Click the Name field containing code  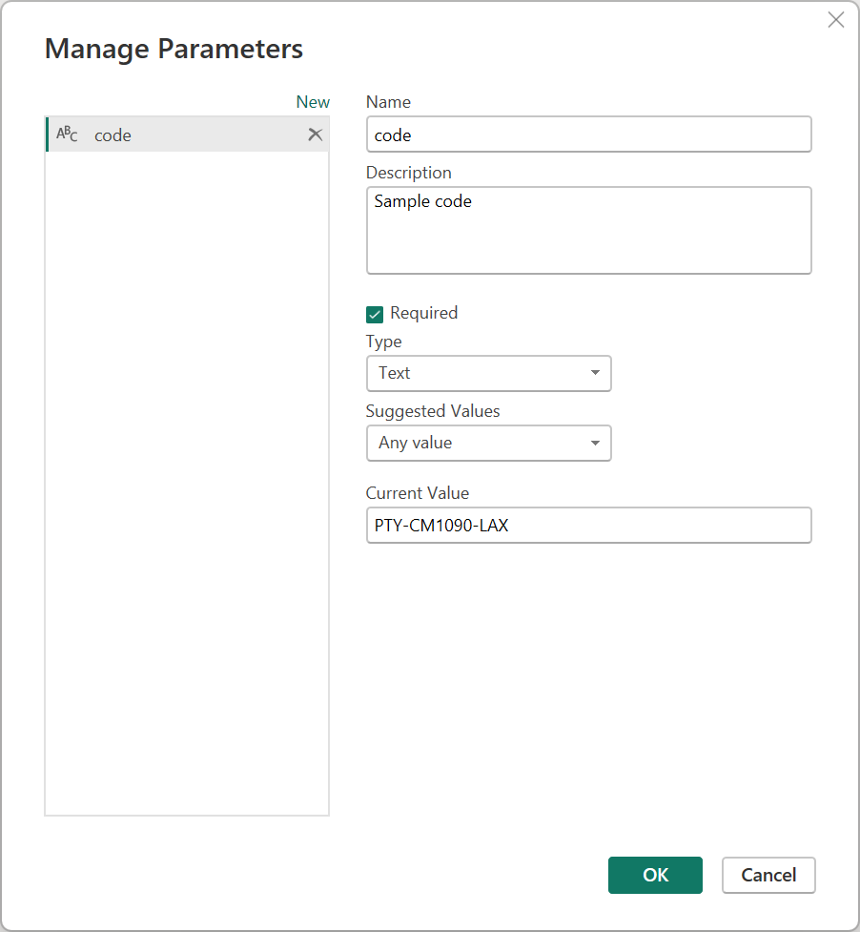(588, 135)
